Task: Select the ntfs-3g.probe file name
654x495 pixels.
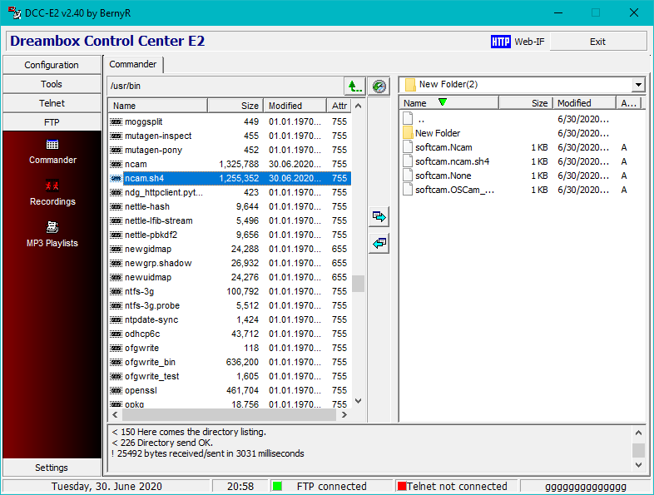Action: (152, 305)
